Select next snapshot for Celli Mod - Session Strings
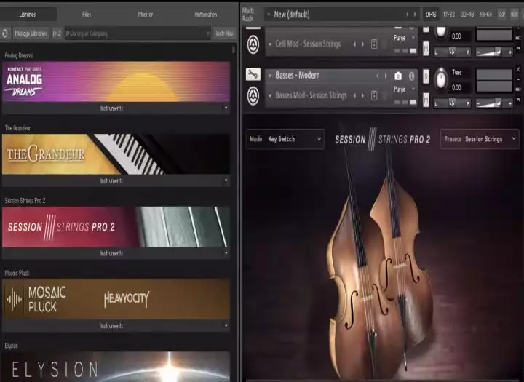Viewport: 524px width, 382px height. pyautogui.click(x=362, y=44)
